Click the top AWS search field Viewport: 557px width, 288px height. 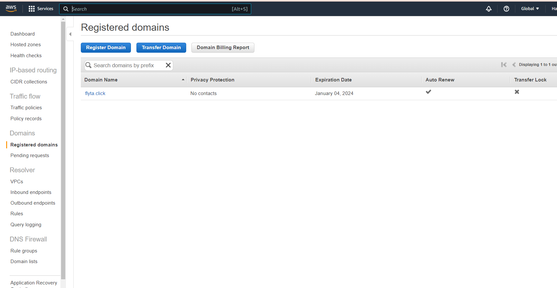click(x=155, y=9)
